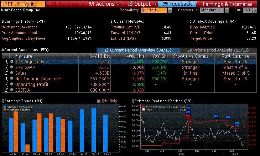Click the Sales estimate 4.630B

102,73
